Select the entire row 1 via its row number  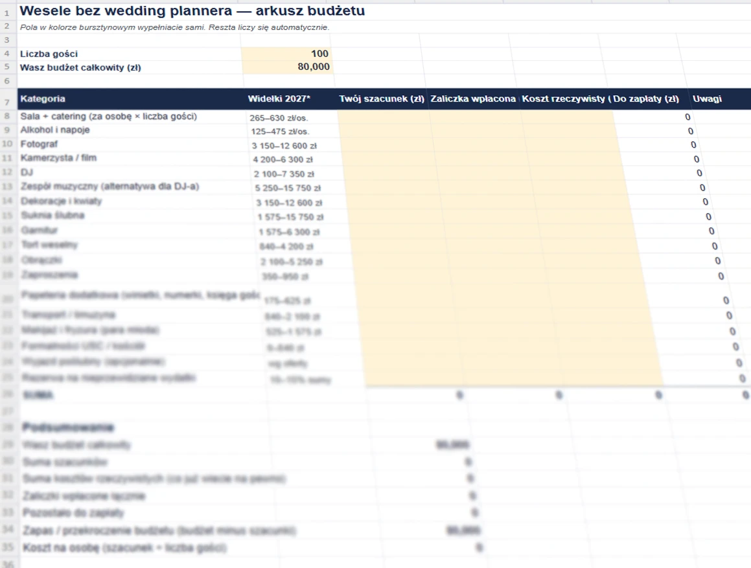coord(7,13)
